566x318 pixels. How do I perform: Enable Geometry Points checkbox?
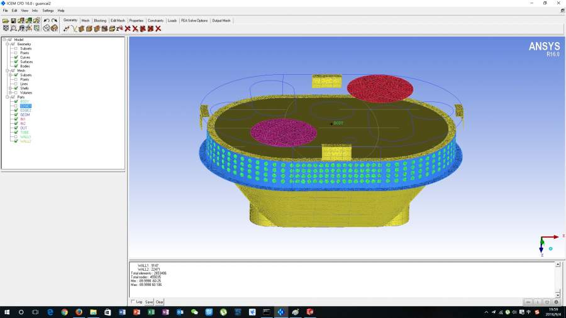16,53
